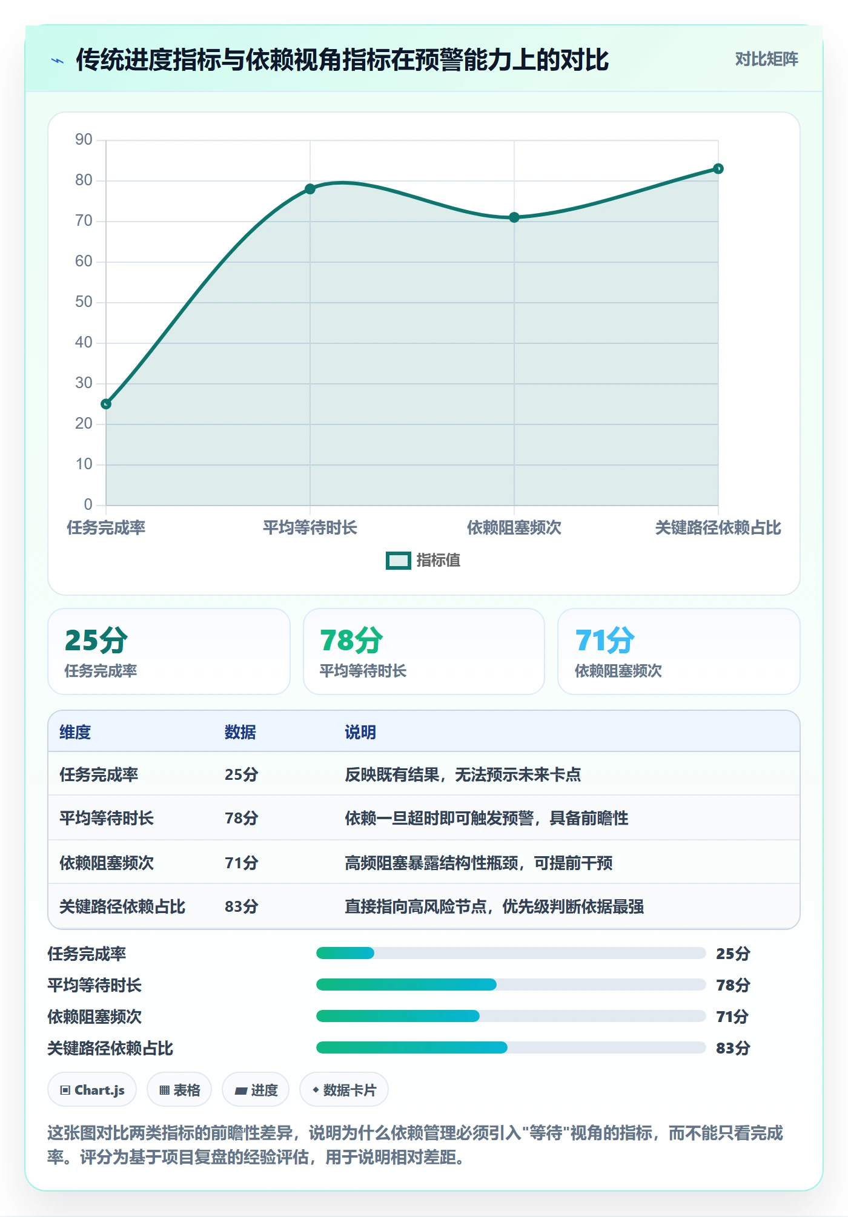
Task: Select the 进度 tag chip
Action: click(256, 1090)
